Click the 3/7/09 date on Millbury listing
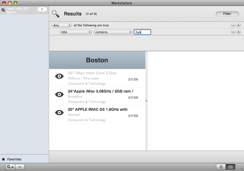This screenshot has height=171, width=244. [133, 80]
